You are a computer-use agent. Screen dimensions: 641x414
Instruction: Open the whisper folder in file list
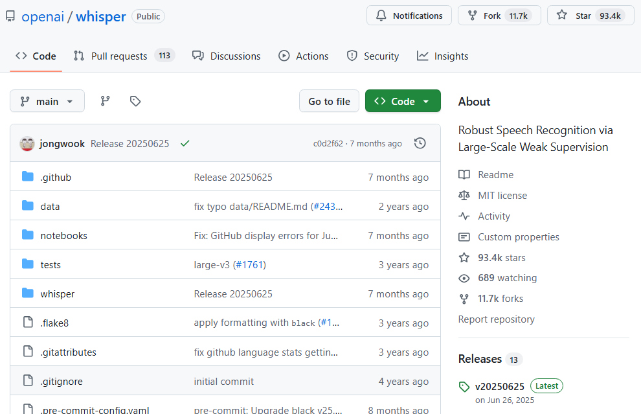57,293
